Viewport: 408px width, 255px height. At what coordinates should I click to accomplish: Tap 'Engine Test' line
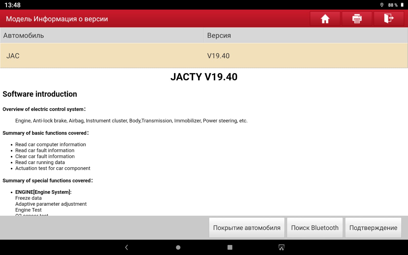coord(28,210)
